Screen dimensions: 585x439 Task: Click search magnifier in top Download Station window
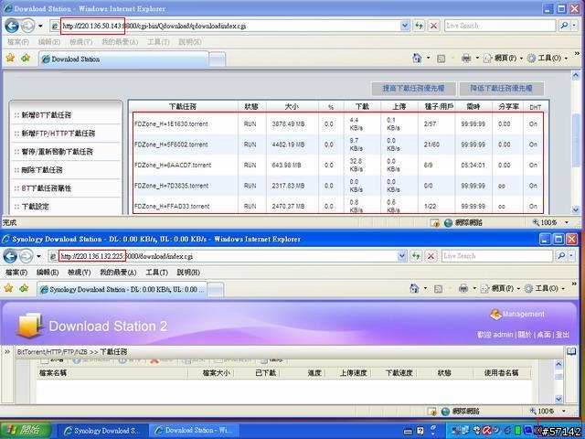564,26
